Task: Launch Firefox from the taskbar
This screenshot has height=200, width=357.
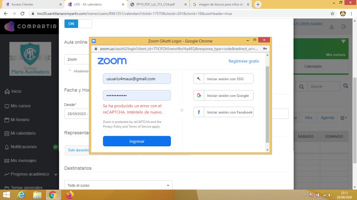Action: pyautogui.click(x=69, y=195)
